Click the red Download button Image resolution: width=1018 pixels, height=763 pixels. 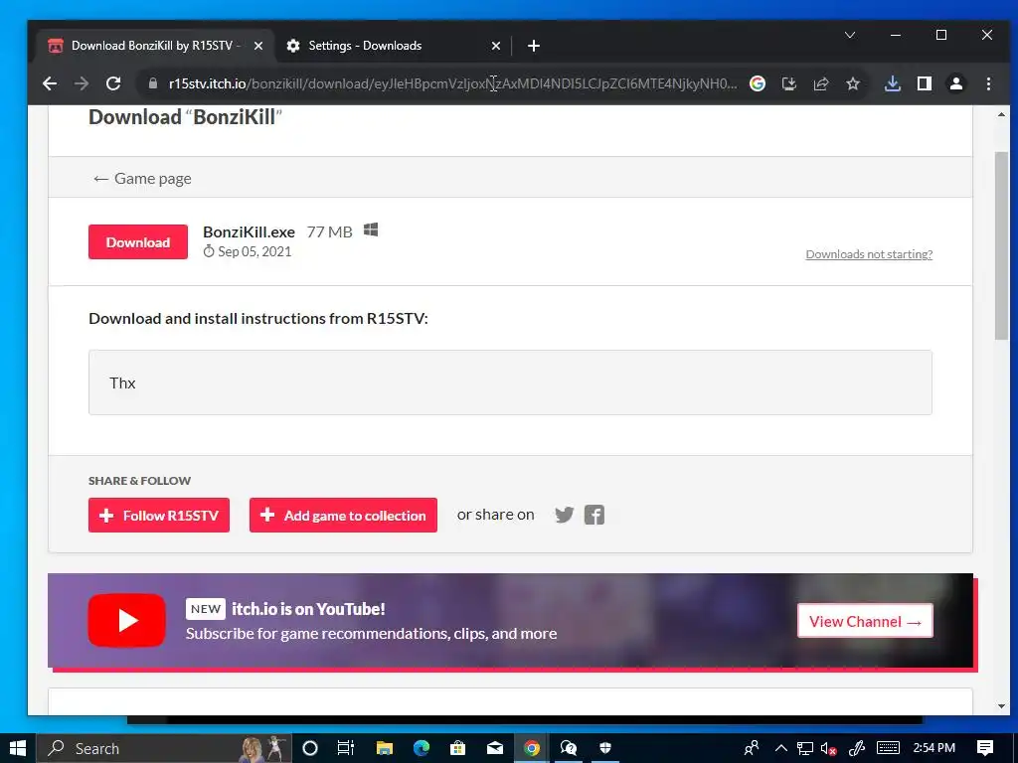pos(137,242)
